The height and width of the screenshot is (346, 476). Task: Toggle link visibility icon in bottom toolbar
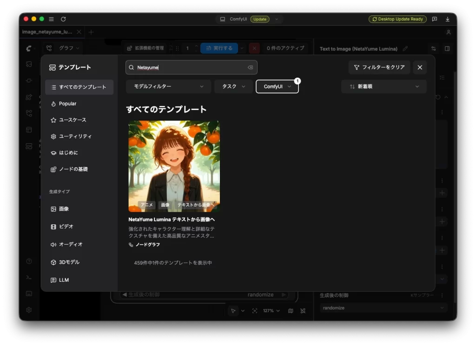pyautogui.click(x=303, y=311)
